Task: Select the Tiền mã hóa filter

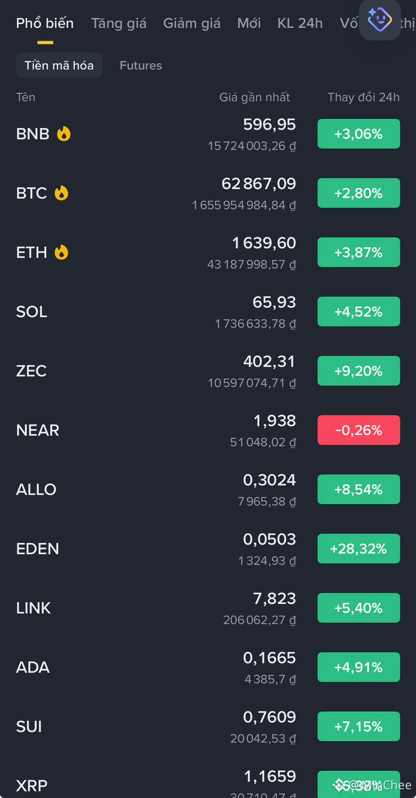Action: click(59, 65)
